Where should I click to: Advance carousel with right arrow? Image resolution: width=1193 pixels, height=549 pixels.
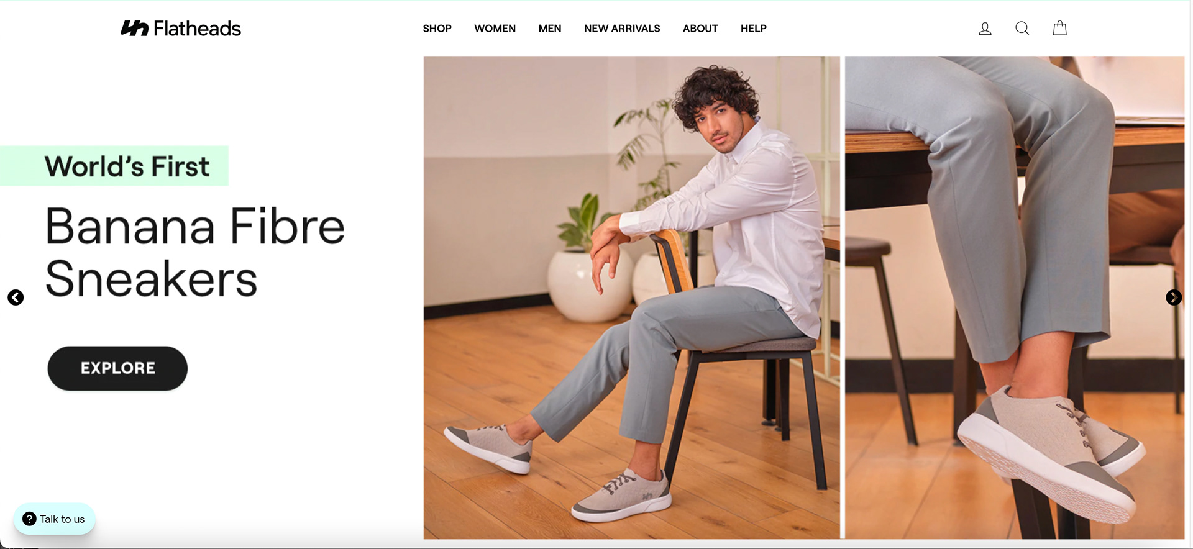[x=1174, y=297]
